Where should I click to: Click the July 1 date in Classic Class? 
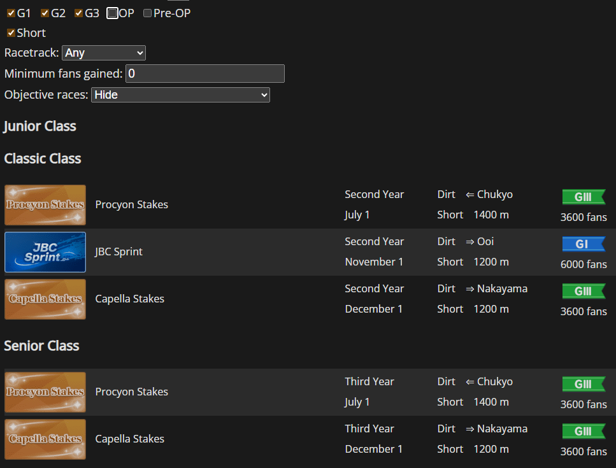coord(357,215)
